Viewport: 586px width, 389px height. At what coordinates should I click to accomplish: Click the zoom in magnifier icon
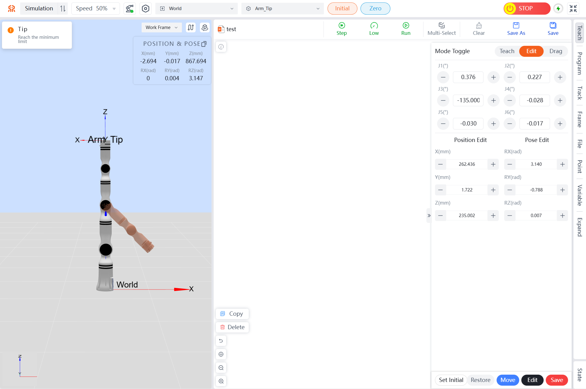pyautogui.click(x=221, y=381)
